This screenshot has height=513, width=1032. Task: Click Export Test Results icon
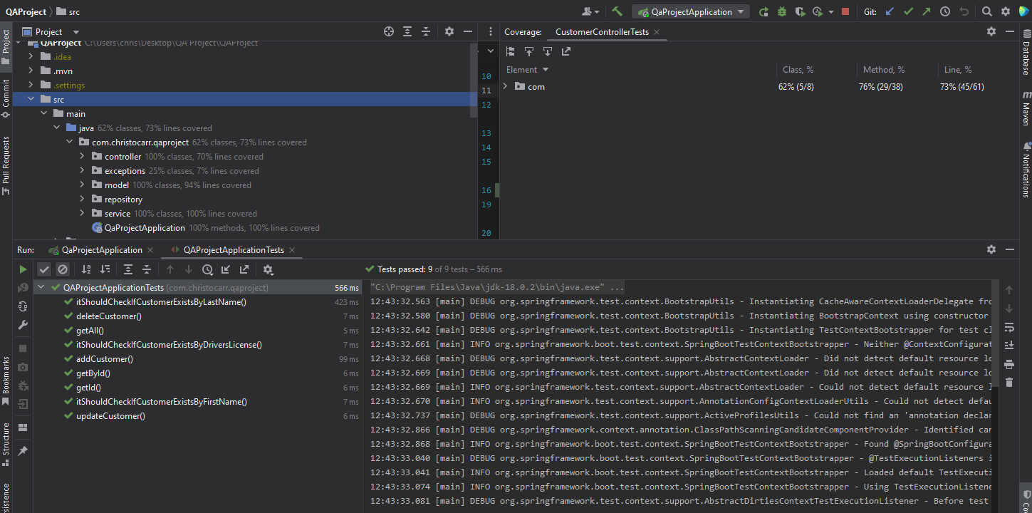[244, 269]
